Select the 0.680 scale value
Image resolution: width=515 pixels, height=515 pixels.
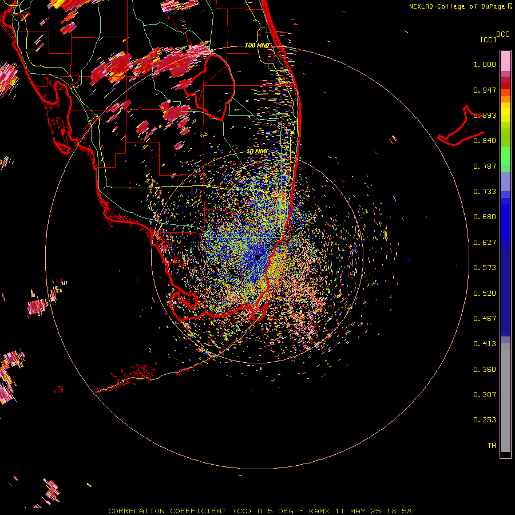pyautogui.click(x=485, y=217)
